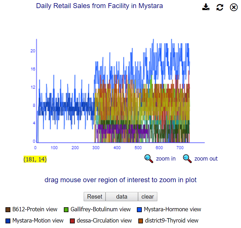Close the plot panel with the X icon
This screenshot has height=228, width=241.
pyautogui.click(x=234, y=7)
